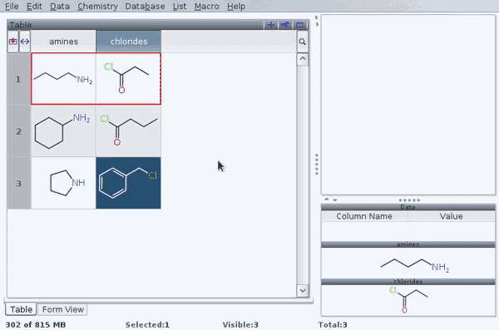Click the scrollbar down arrow in table
Viewport: 499px width, 330px height.
click(303, 291)
